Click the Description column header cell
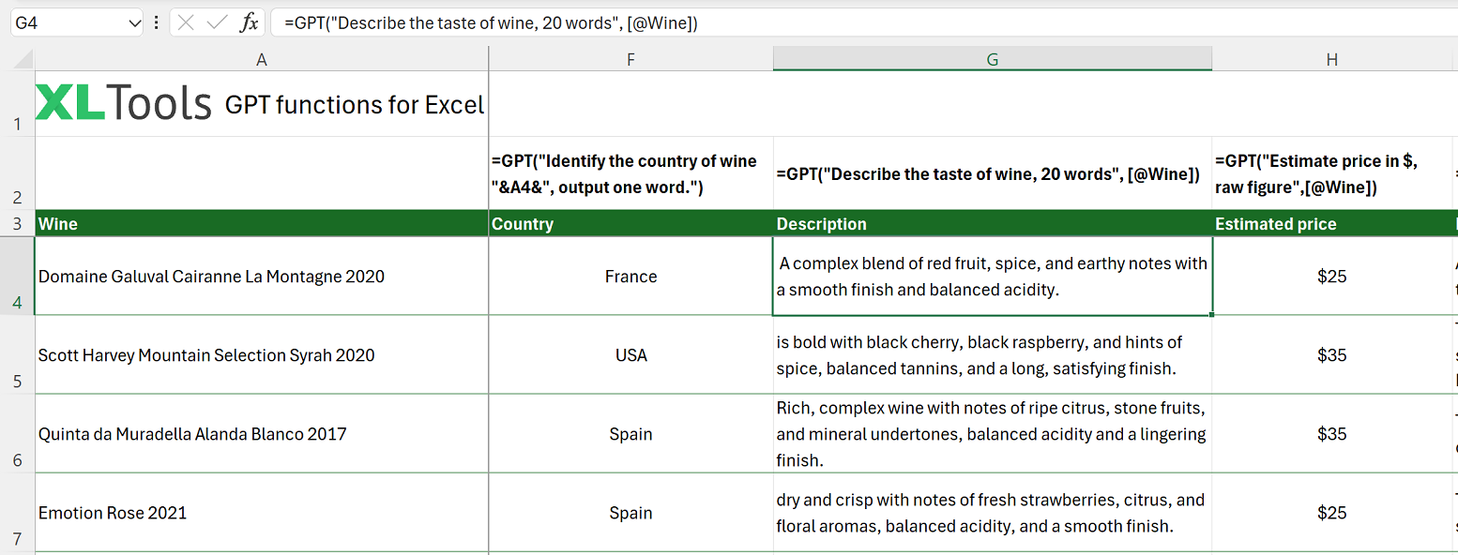 point(991,223)
